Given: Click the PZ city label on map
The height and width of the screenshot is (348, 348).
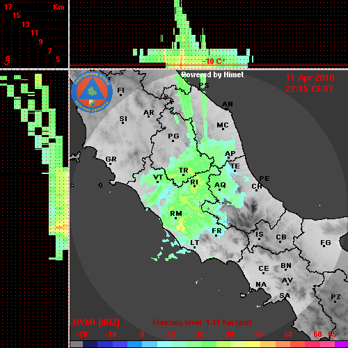Looking at the screenshot, I should tap(335, 296).
